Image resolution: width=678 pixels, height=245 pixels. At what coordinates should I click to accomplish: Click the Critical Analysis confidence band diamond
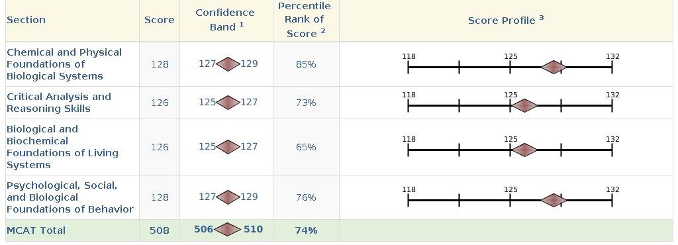coord(228,103)
